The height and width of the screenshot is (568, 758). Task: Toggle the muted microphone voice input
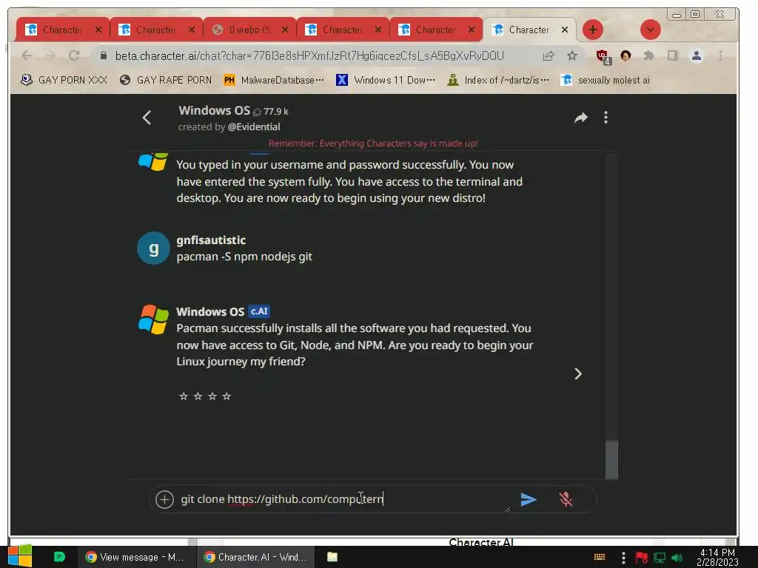tap(566, 499)
